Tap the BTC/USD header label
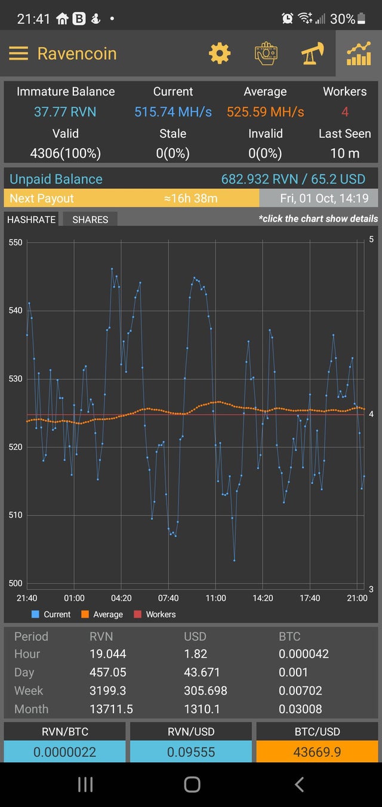The image size is (382, 807). tap(317, 731)
